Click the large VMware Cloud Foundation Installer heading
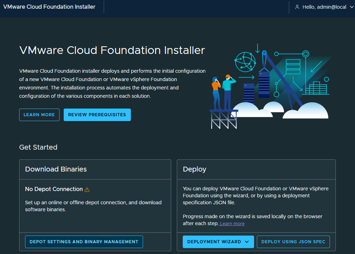This screenshot has height=254, width=355. tap(112, 50)
